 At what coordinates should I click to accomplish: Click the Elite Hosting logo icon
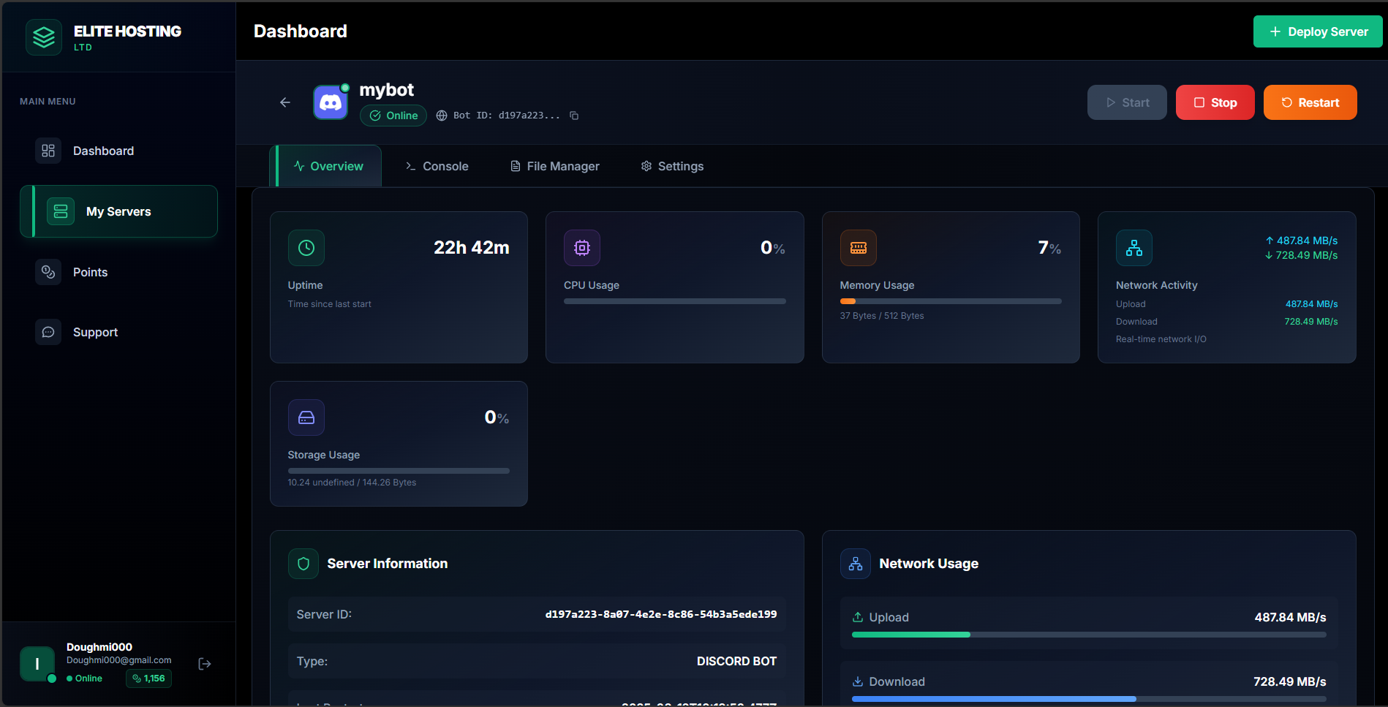44,37
